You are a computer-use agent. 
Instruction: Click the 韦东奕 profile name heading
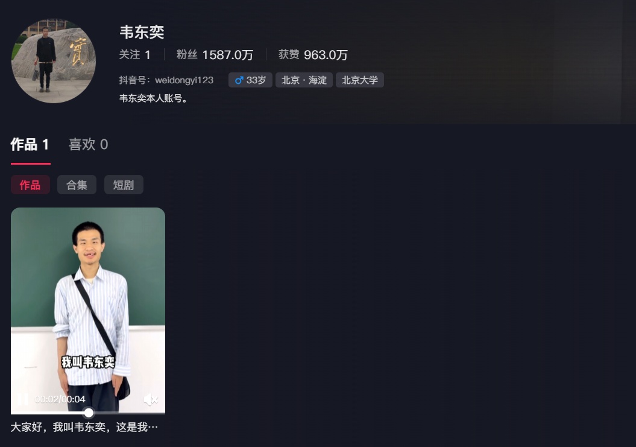[x=142, y=33]
